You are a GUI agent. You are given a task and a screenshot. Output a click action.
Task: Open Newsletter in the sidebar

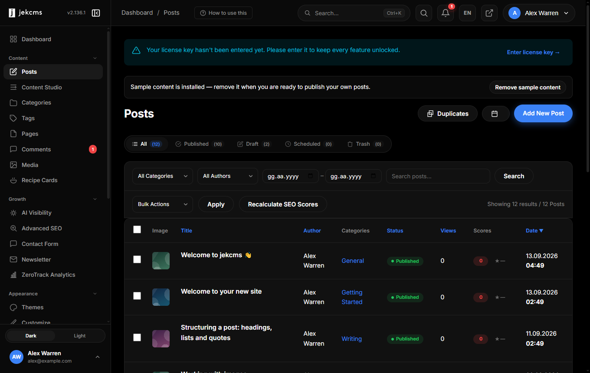point(53,259)
